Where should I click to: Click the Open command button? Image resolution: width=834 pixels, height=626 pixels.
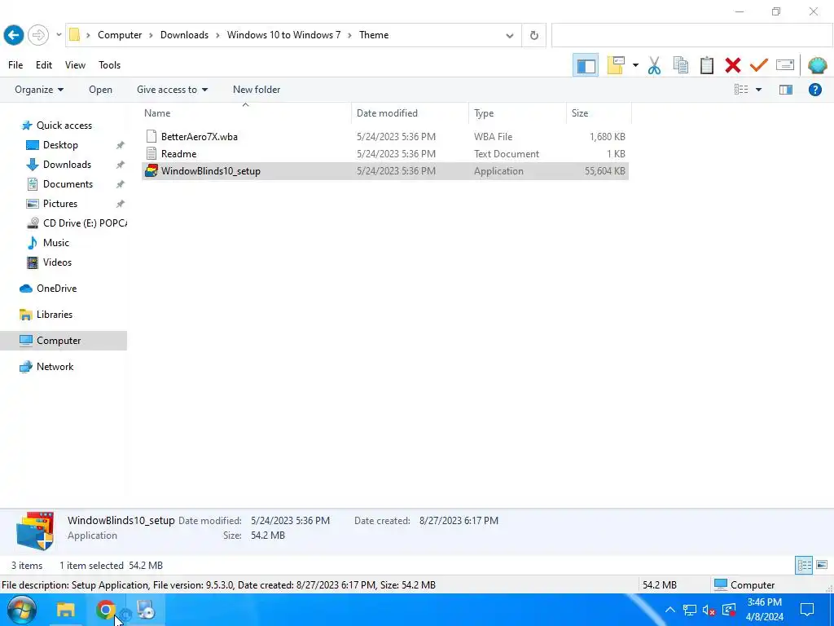coord(100,90)
